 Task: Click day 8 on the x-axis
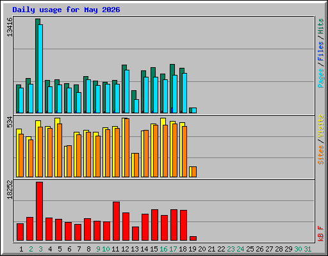[88, 249]
